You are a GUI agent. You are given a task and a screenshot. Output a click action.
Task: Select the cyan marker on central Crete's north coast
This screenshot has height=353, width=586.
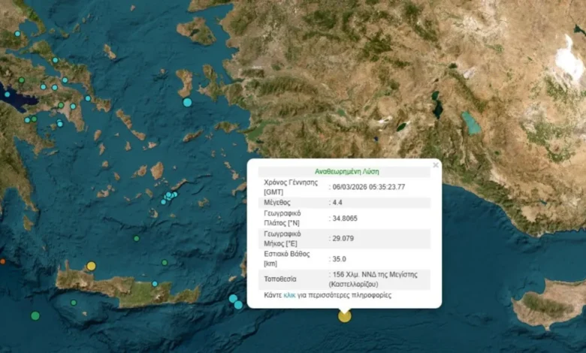tap(155, 284)
